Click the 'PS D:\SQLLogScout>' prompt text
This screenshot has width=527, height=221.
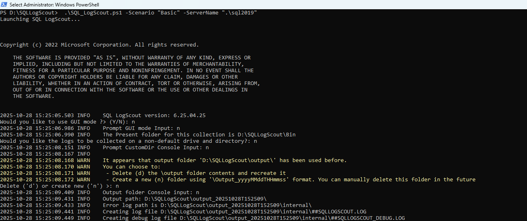(29, 13)
